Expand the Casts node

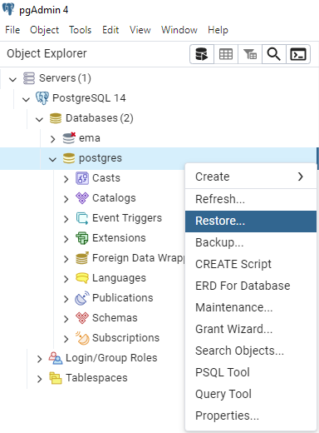66,179
